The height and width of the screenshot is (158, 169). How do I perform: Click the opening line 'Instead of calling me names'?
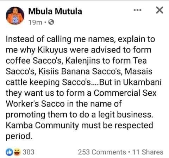click(60, 39)
